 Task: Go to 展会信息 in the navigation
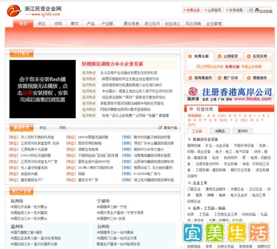pos(131,23)
